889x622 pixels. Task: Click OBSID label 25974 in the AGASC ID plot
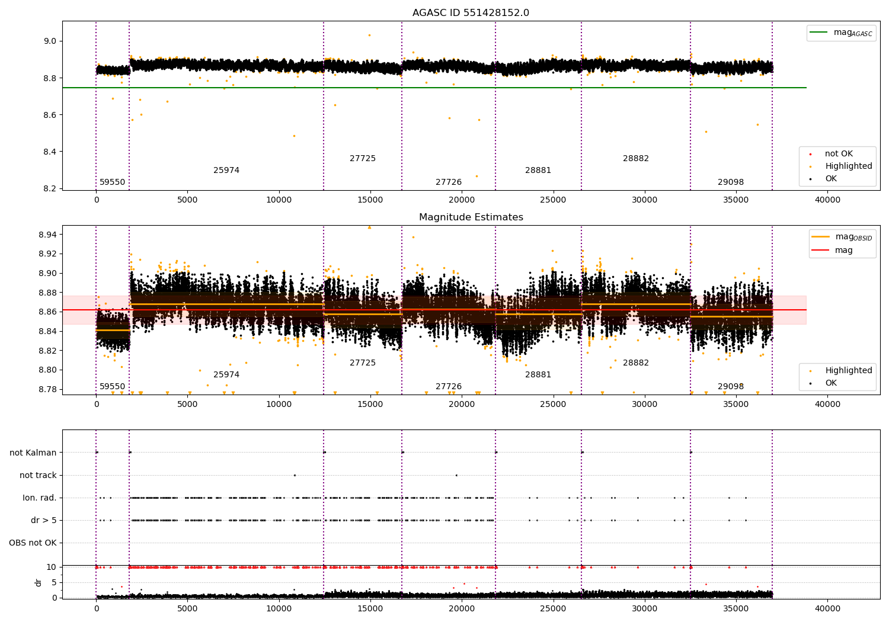(x=226, y=171)
